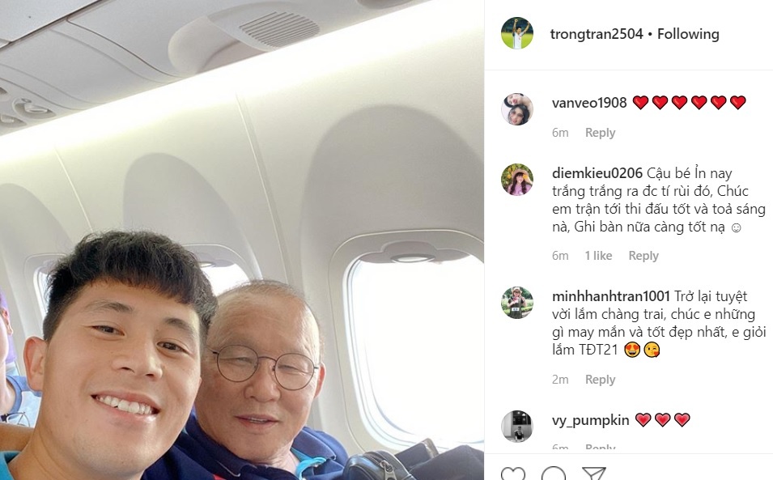Viewport: 773px width, 480px height.
Task: Open the minhhanhtran1001 username link
Action: (611, 296)
